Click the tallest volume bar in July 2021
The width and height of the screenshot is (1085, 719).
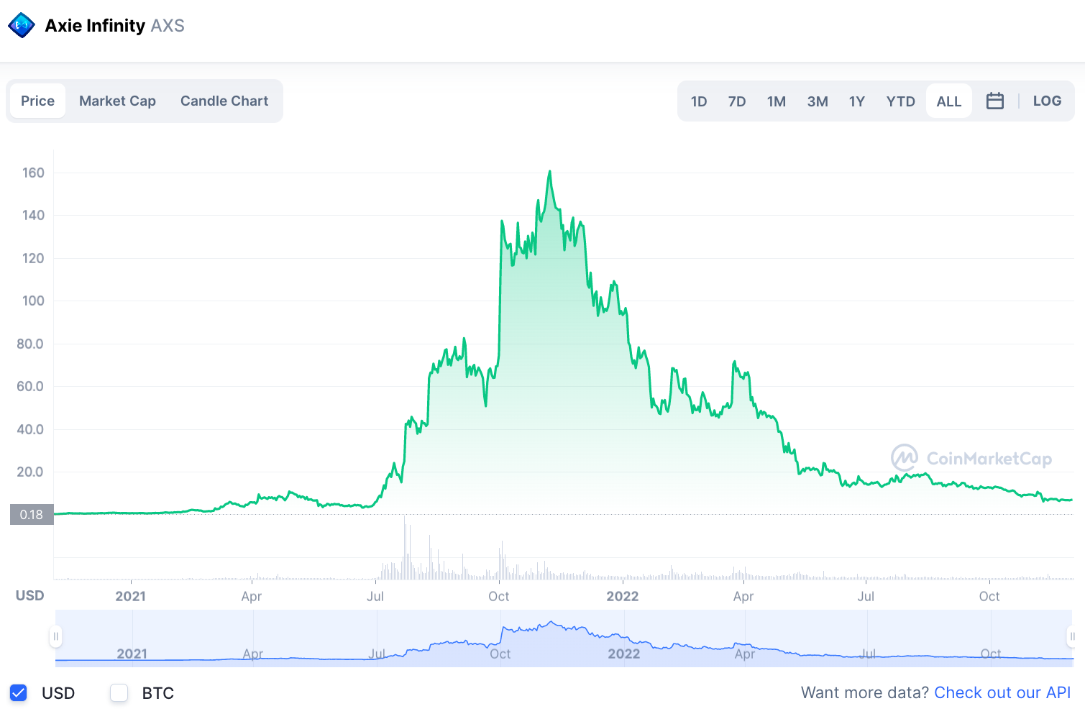405,548
